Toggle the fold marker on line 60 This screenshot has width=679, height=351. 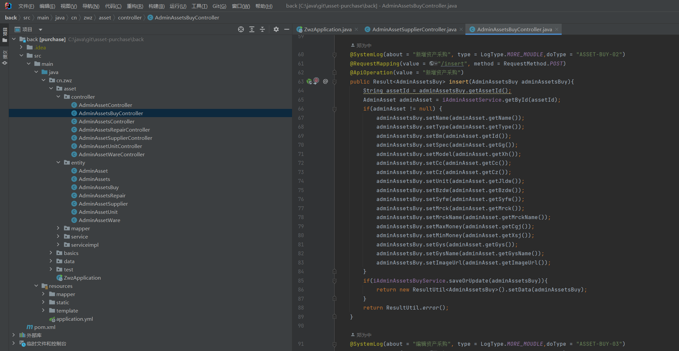pos(335,55)
